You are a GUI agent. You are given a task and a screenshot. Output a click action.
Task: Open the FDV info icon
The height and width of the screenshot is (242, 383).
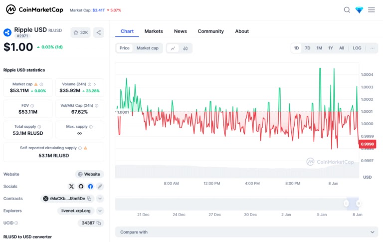pos(32,106)
